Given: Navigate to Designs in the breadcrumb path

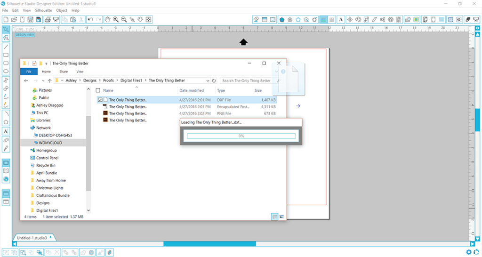Looking at the screenshot, I should tap(90, 80).
